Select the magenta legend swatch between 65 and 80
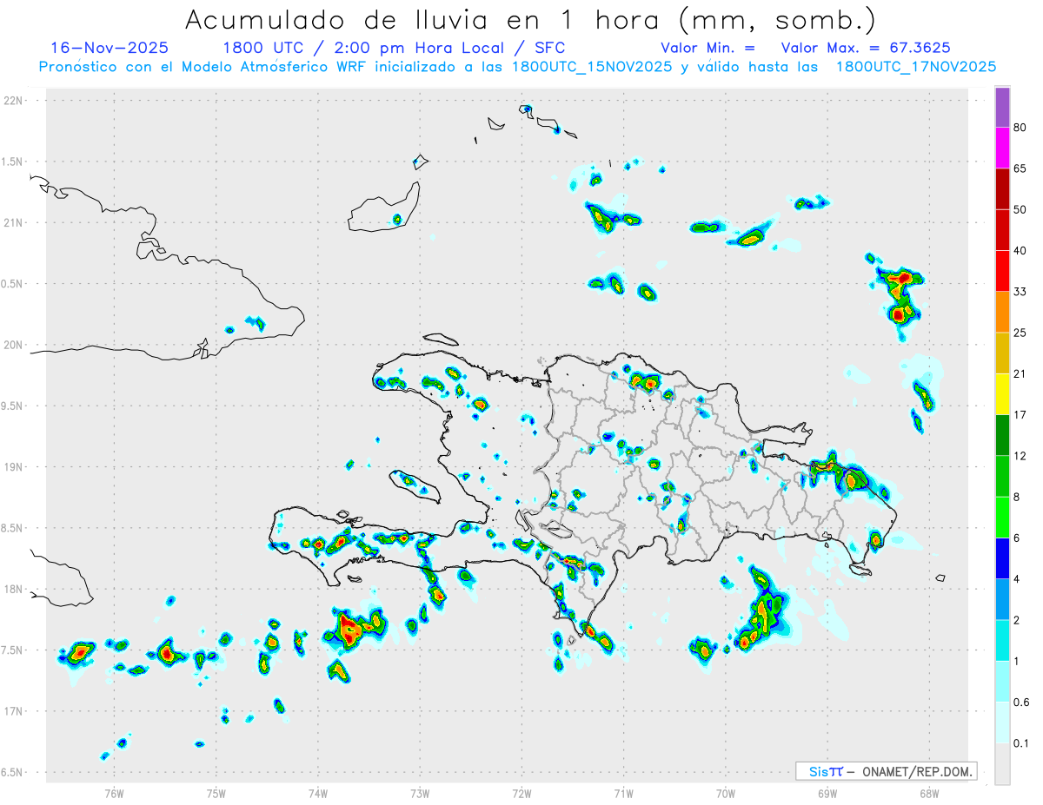Viewport: 1043px width, 805px height. (x=1002, y=148)
